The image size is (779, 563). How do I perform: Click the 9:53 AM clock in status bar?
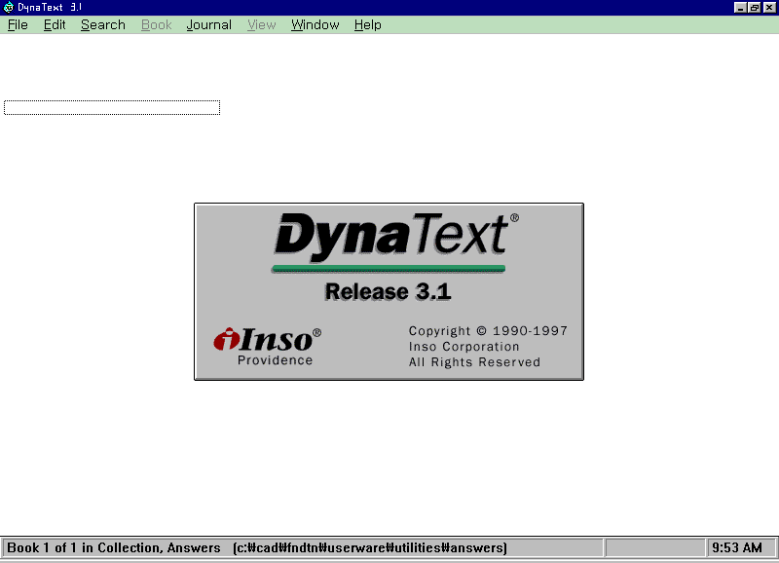tap(737, 547)
